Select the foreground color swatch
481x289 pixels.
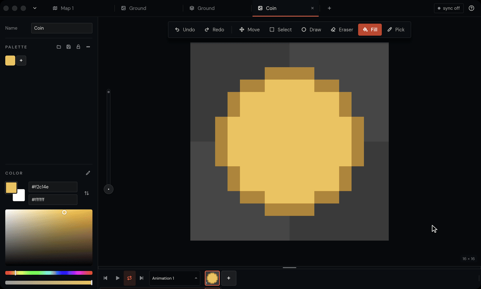tap(11, 188)
